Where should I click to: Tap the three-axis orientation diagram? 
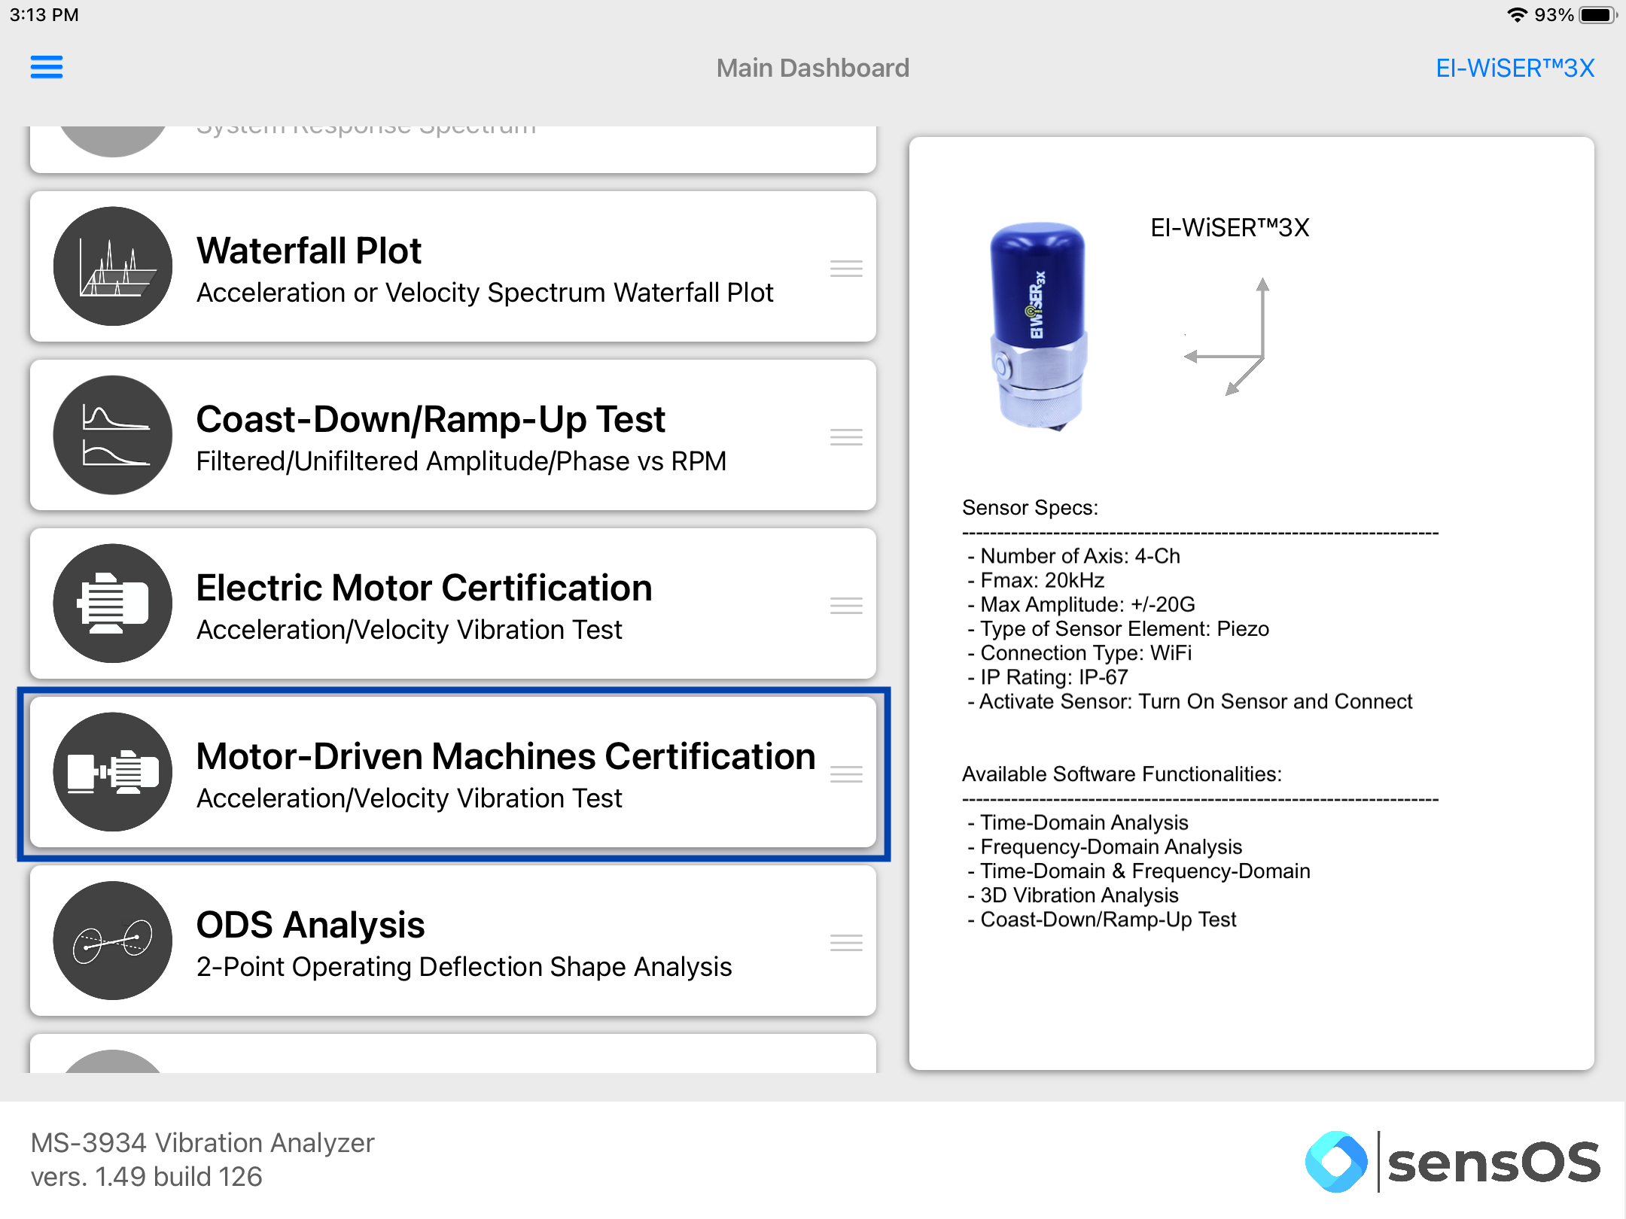click(1228, 336)
